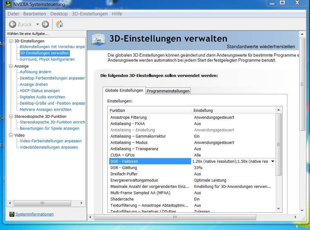
Task: Click the Systeminformationen green icon
Action: point(12,214)
